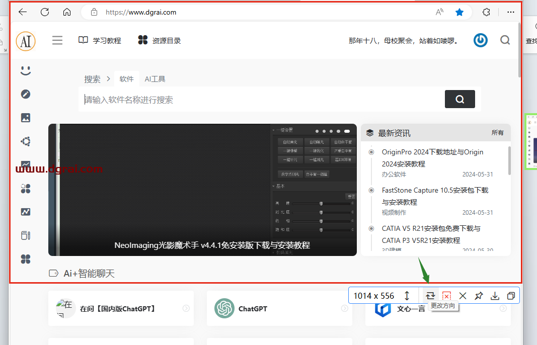The image size is (537, 345).
Task: Open the ChatGPT card
Action: [x=279, y=308]
